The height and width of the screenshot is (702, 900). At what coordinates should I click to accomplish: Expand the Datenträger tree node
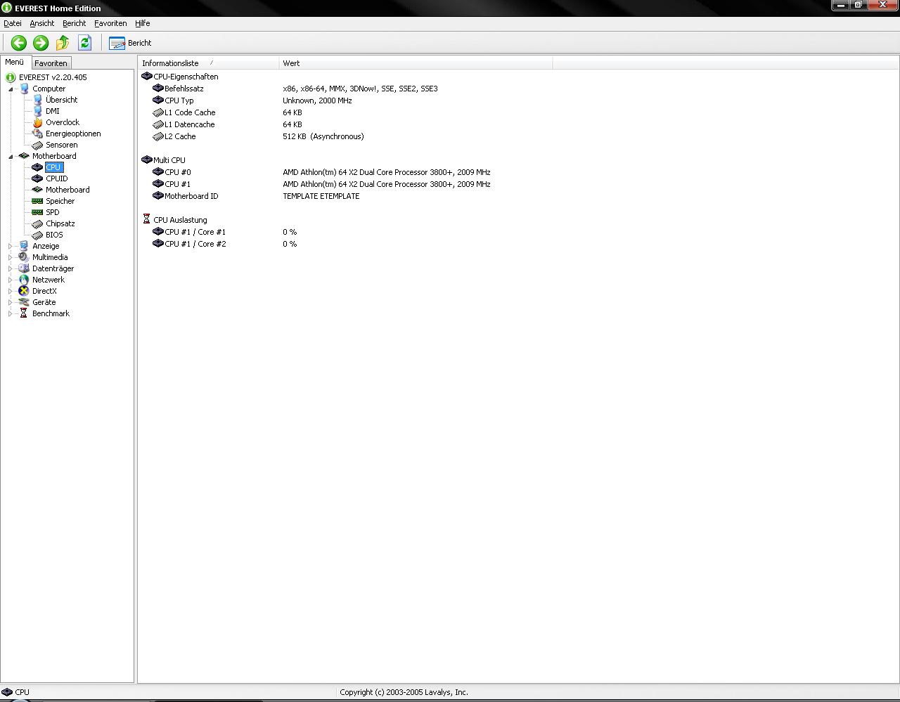pos(11,269)
